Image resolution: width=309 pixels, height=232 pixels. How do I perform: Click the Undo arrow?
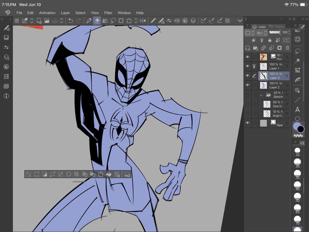pos(71,21)
